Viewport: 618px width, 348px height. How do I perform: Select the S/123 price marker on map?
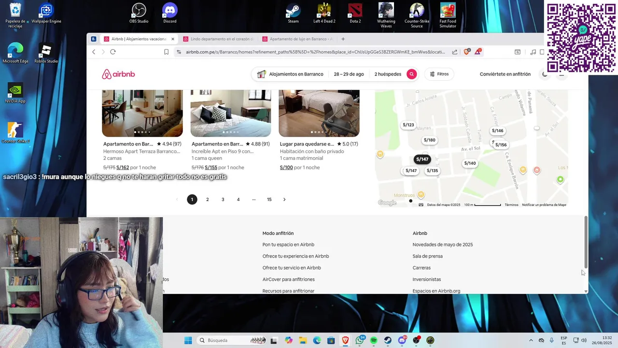point(408,125)
